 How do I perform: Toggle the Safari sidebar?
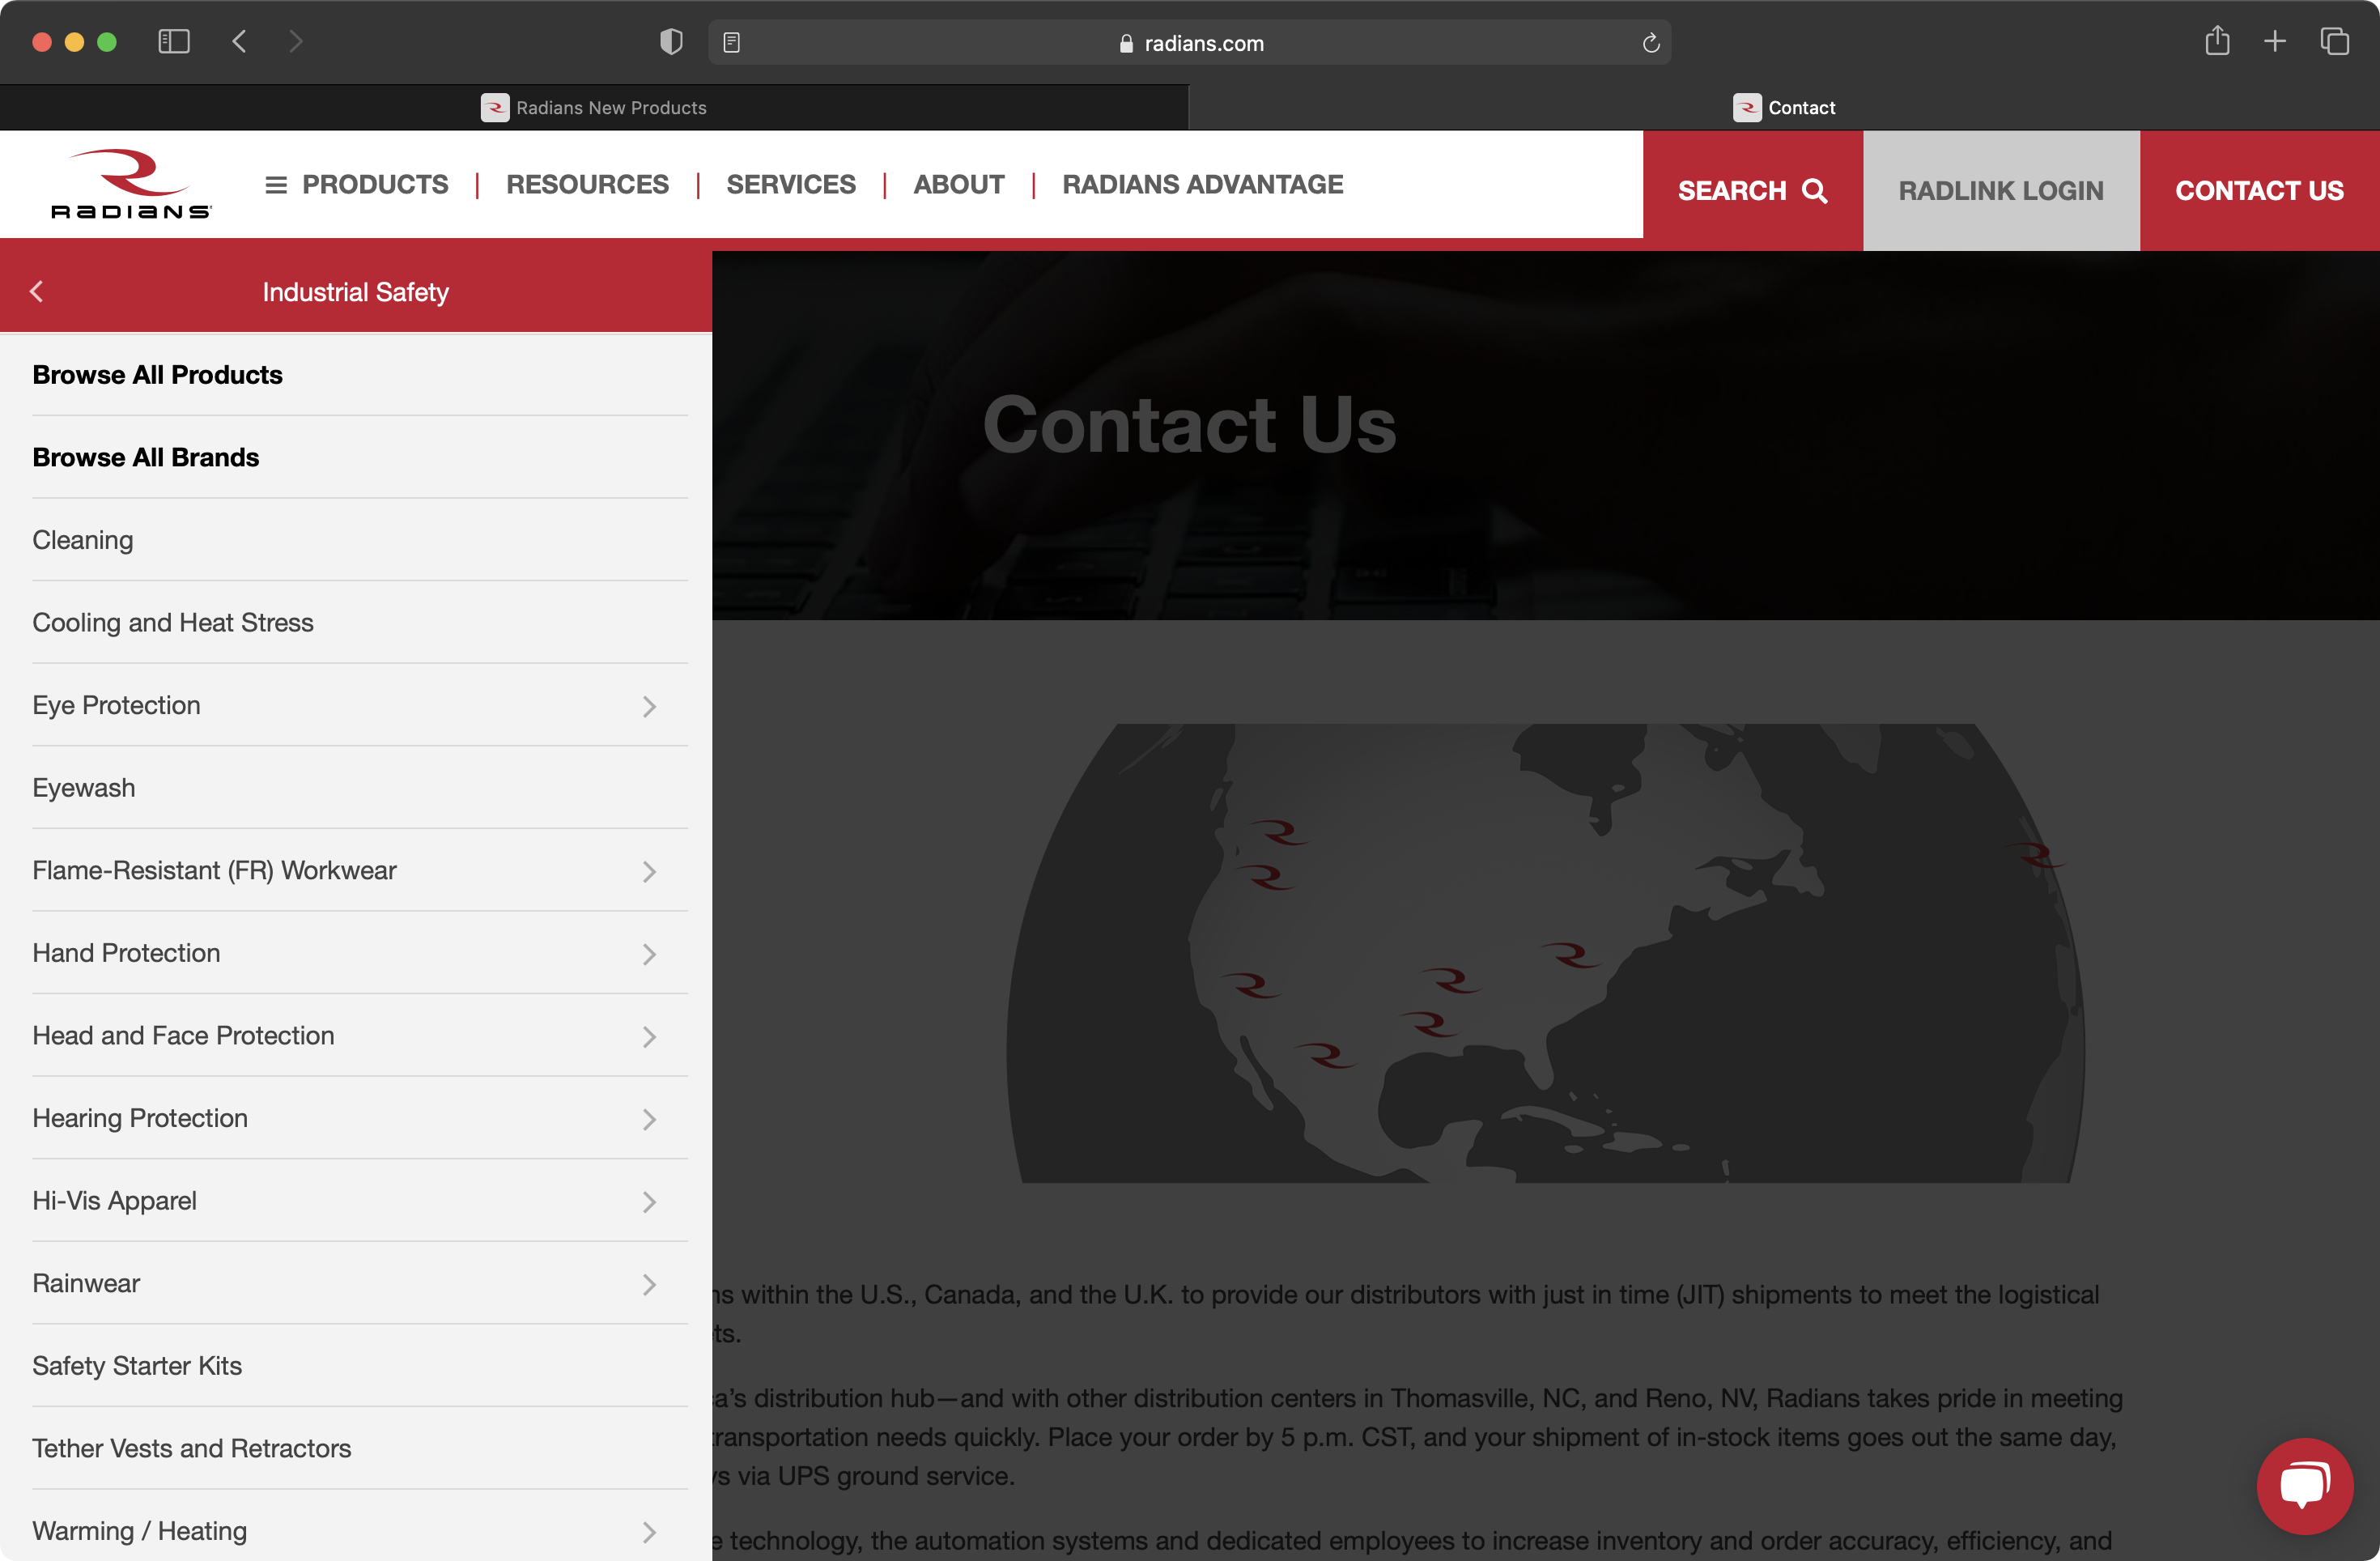click(173, 41)
